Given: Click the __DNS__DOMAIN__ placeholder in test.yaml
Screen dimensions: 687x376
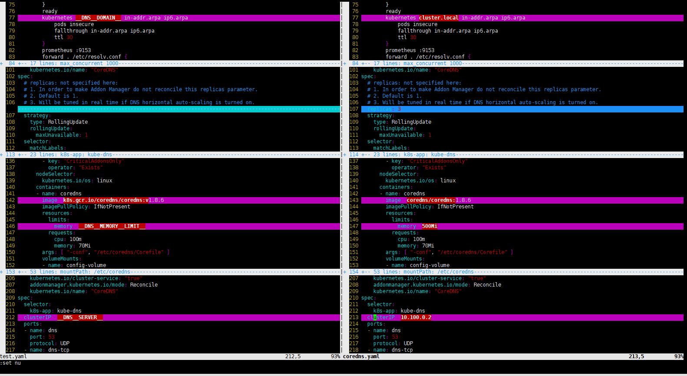Looking at the screenshot, I should [98, 18].
